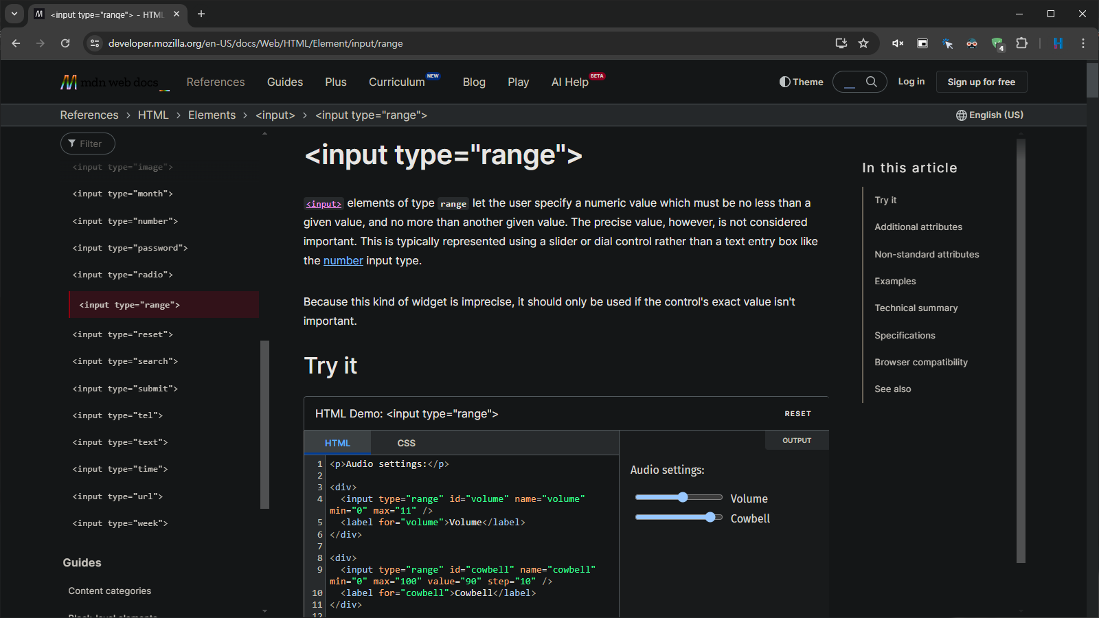Click the muted audio icon in the toolbar

(898, 43)
